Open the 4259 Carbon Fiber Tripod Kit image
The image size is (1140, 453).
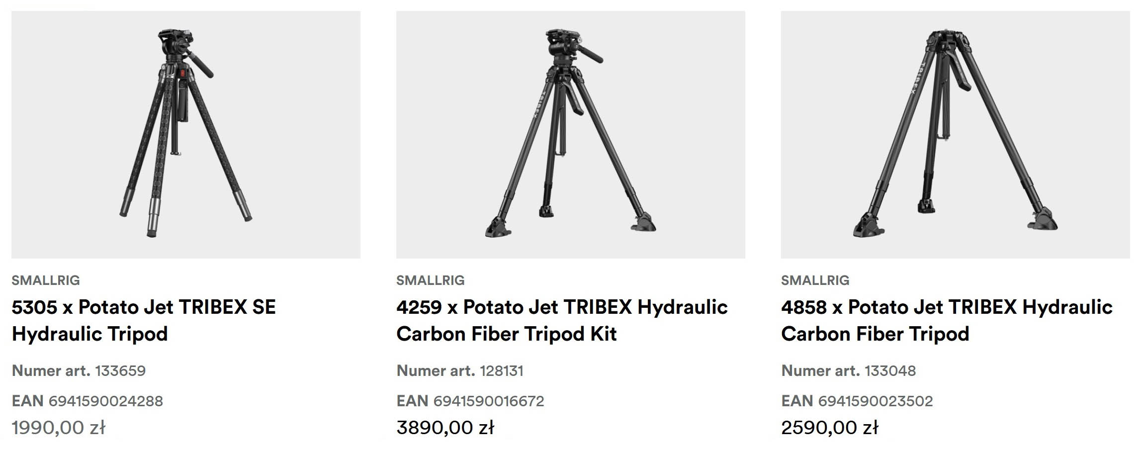tap(570, 134)
